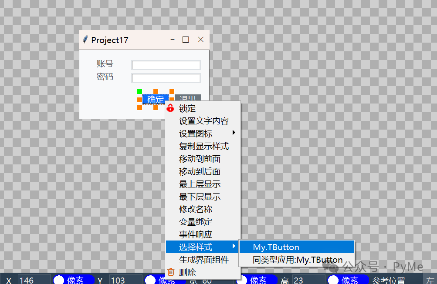Click the red lock icon beside 锁定

click(170, 108)
